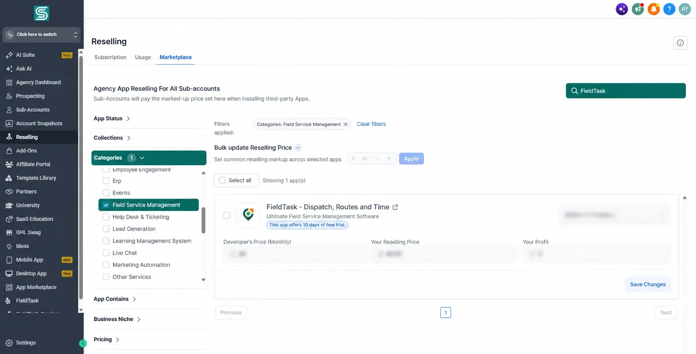The height and width of the screenshot is (354, 696).
Task: Click the Partners handshake icon
Action: (9, 191)
